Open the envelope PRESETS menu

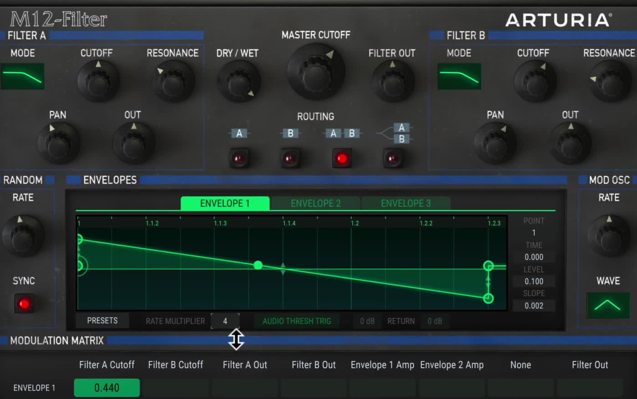(102, 321)
